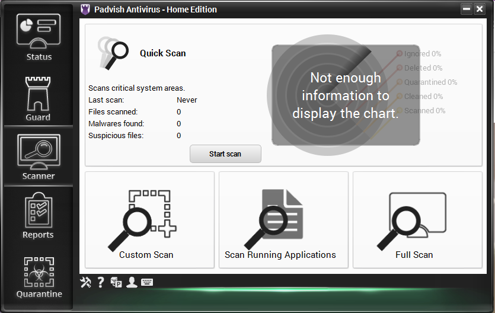The width and height of the screenshot is (495, 313).
Task: Click 'Cleaned 0%' chart legend entry
Action: tap(420, 96)
